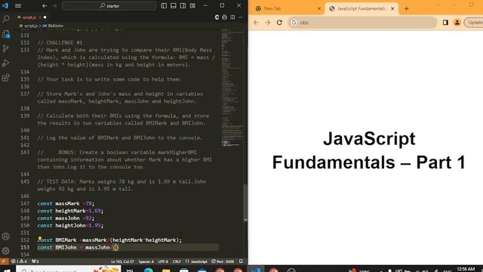Toggle the secondary side bar layout icon

183,5
